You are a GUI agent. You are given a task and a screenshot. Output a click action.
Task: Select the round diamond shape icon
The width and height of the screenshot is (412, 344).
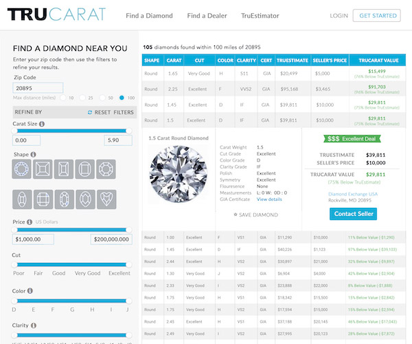21,169
